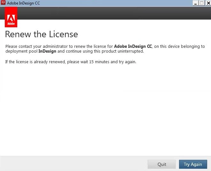Viewport: 211px width, 171px height.
Task: Click the bold "InDesign" deployment pool name
Action: point(47,51)
